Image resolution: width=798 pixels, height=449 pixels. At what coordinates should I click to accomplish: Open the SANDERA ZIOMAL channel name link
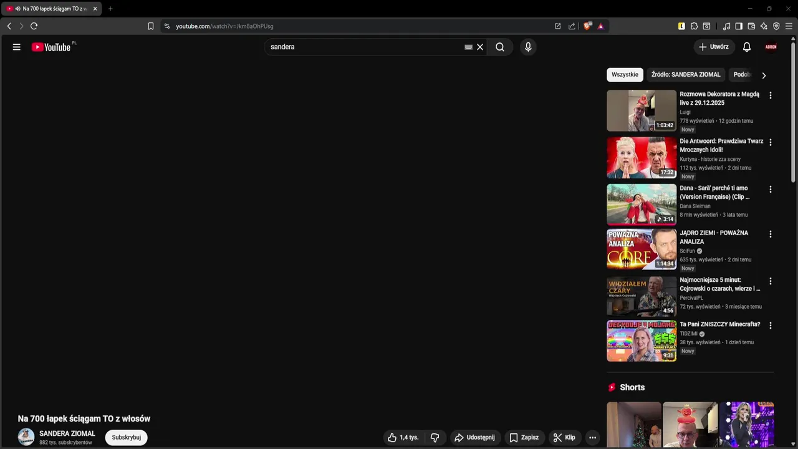pyautogui.click(x=67, y=433)
